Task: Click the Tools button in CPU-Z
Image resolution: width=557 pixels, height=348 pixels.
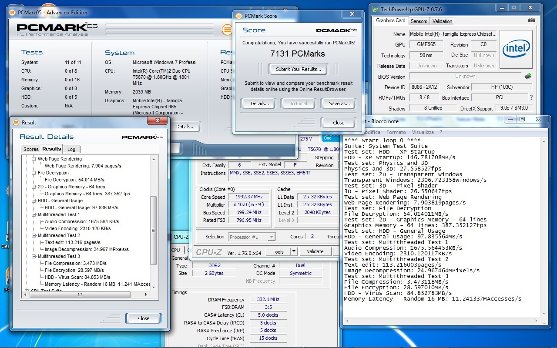Action: (x=278, y=251)
